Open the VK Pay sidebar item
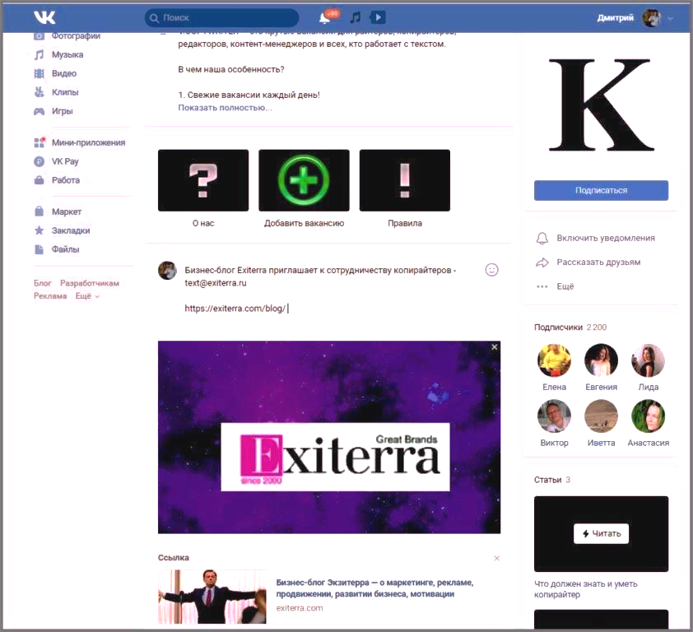Screen dimensions: 693x632 click(65, 162)
